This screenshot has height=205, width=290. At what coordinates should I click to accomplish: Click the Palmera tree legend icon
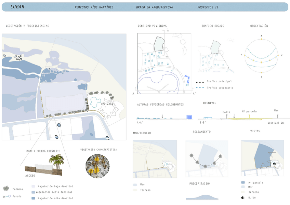pos(6,188)
